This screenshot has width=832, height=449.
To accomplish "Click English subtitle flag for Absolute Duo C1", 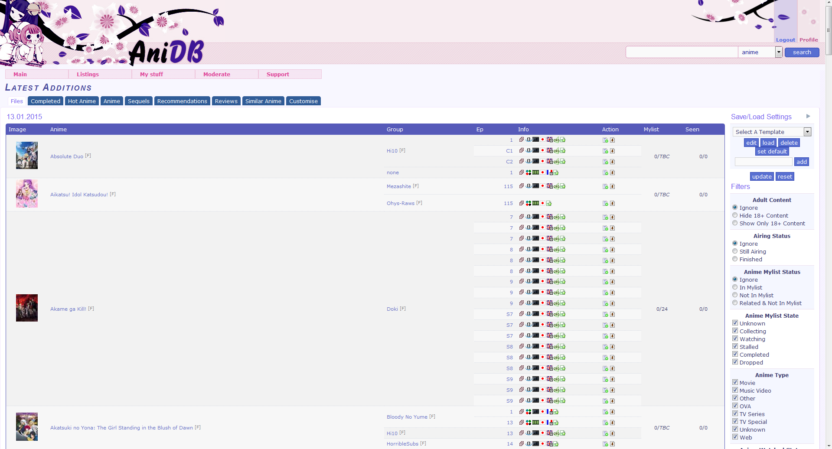I will coord(550,150).
